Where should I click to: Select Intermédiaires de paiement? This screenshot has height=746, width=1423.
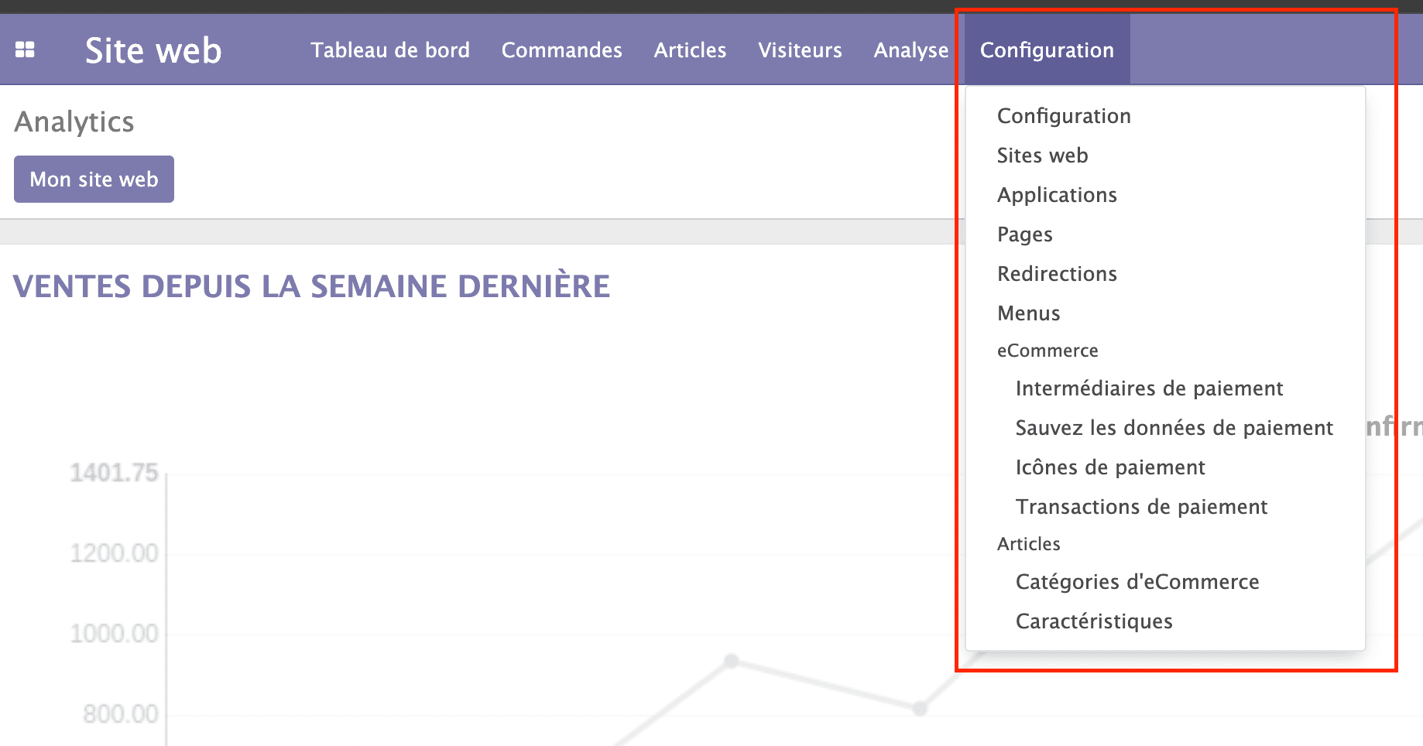click(1149, 388)
